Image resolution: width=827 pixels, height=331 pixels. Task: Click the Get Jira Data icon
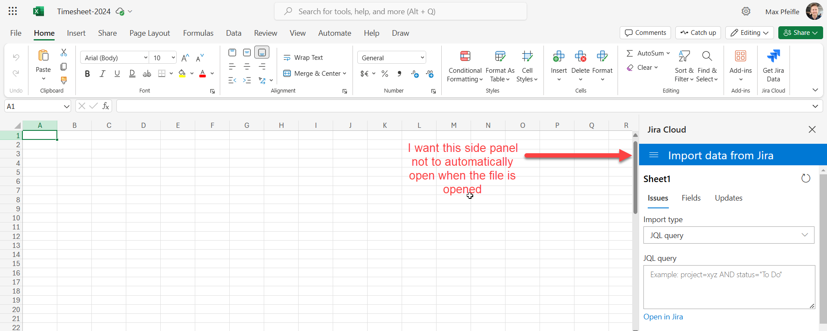point(773,56)
